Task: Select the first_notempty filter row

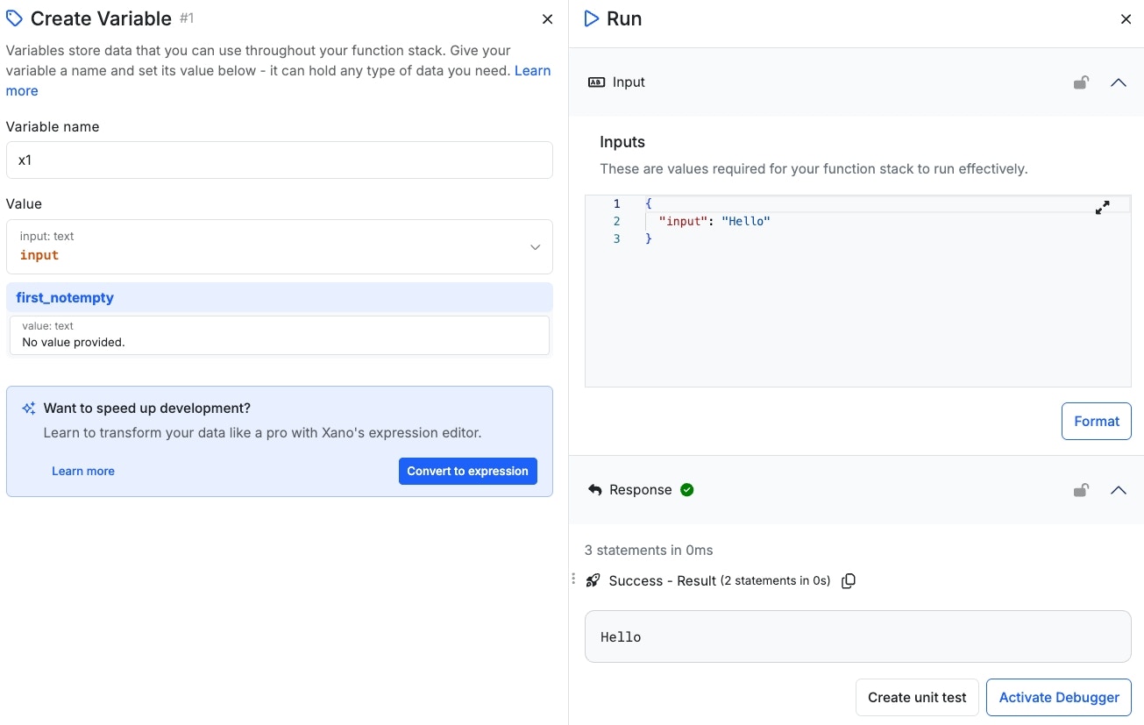Action: click(279, 298)
